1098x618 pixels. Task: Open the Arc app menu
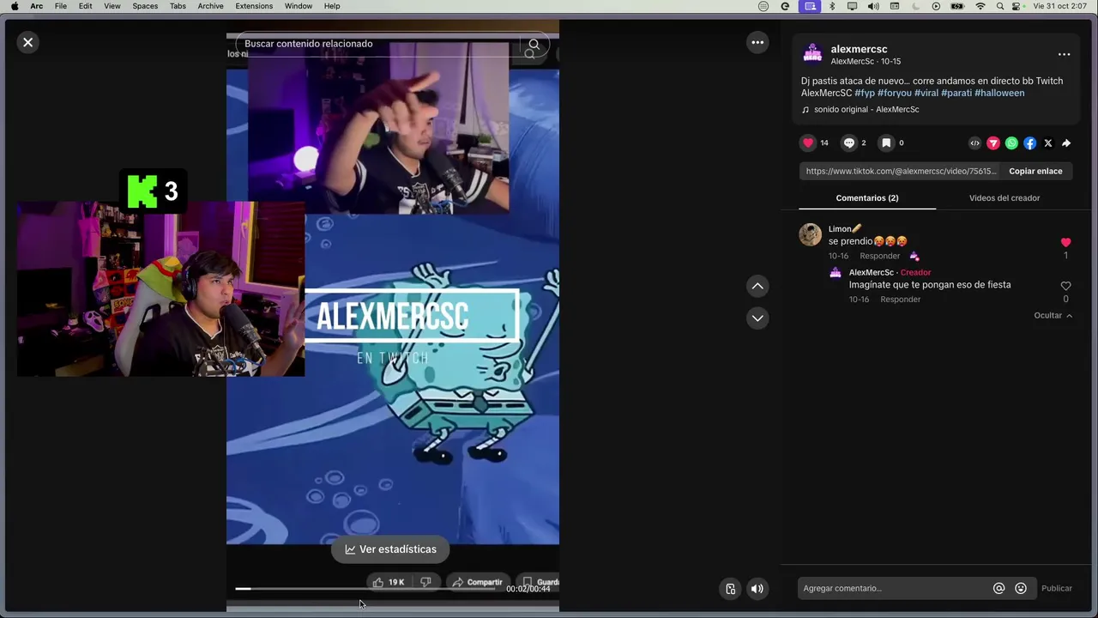tap(36, 6)
